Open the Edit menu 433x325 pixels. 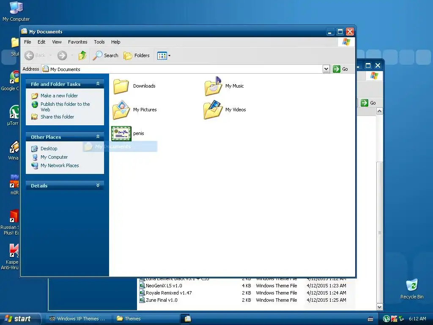click(x=41, y=42)
